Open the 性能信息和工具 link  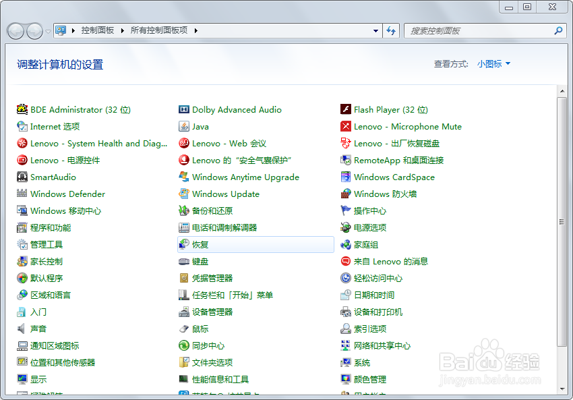pos(220,379)
